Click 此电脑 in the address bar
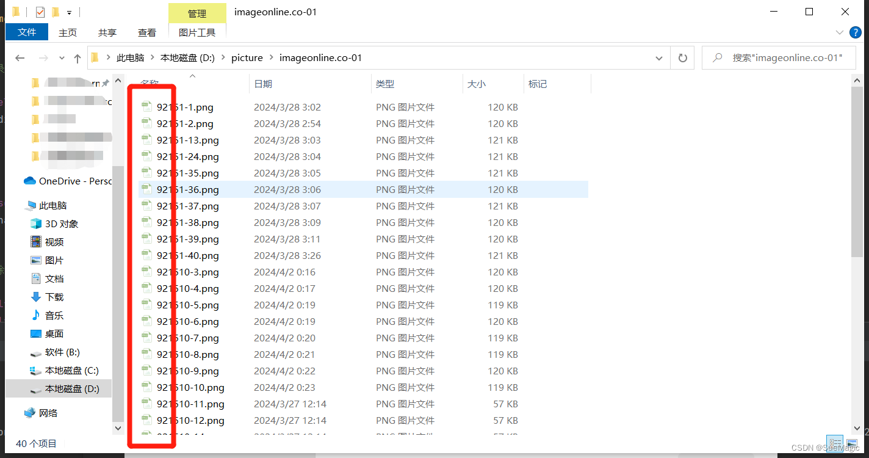Screen dimensions: 869x458 point(130,58)
